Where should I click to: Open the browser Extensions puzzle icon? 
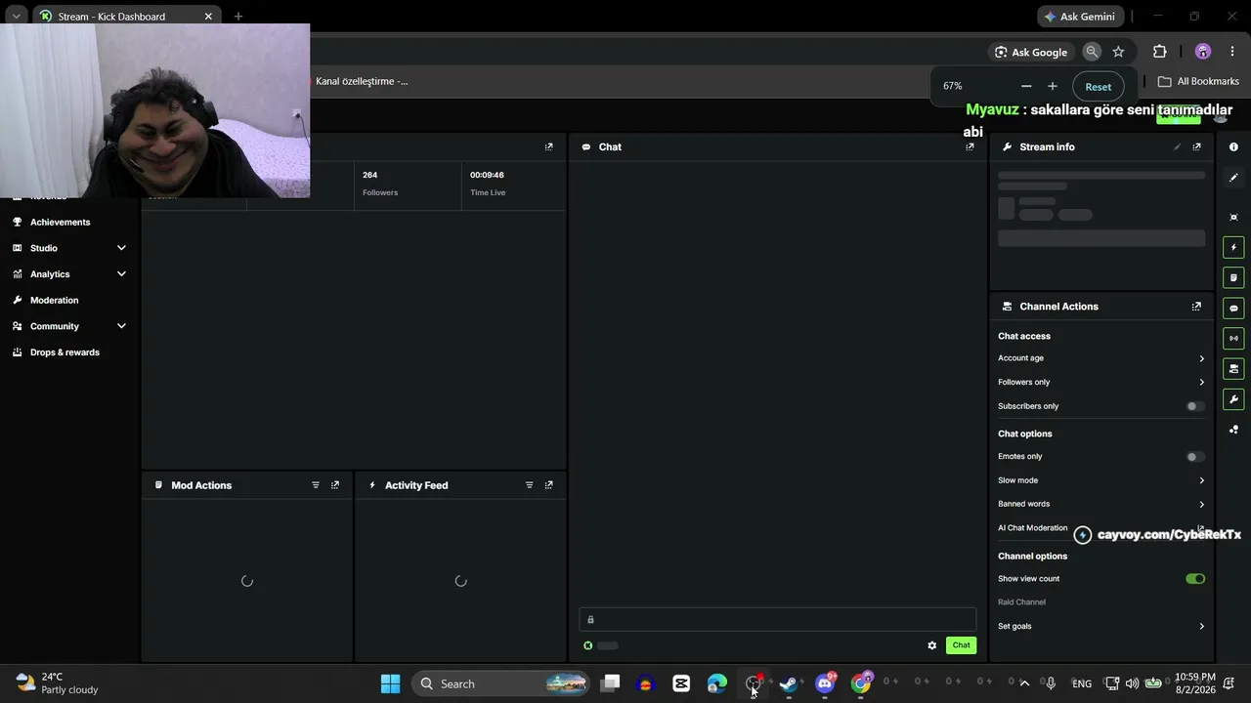pyautogui.click(x=1160, y=52)
